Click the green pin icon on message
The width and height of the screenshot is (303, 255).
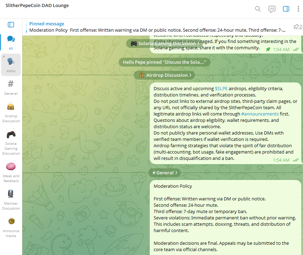pyautogui.click(x=268, y=49)
